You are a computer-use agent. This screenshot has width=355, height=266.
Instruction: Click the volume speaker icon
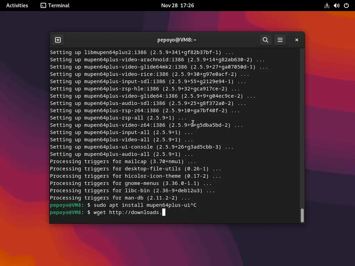click(336, 6)
